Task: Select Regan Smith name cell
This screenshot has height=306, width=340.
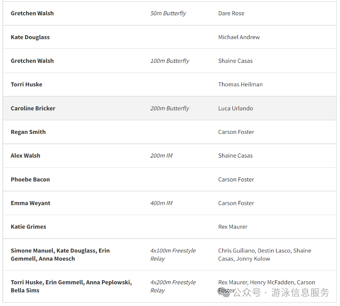Action: (28, 132)
